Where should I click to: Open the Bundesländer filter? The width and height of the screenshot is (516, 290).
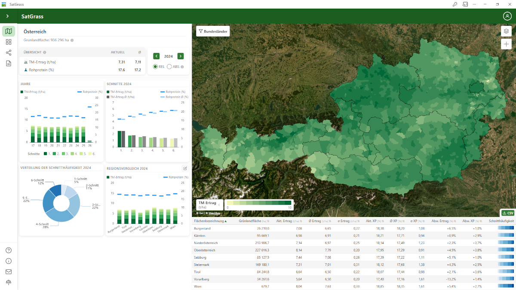point(212,31)
